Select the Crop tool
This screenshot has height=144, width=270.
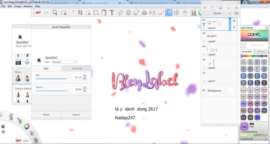pyautogui.click(x=80, y=12)
